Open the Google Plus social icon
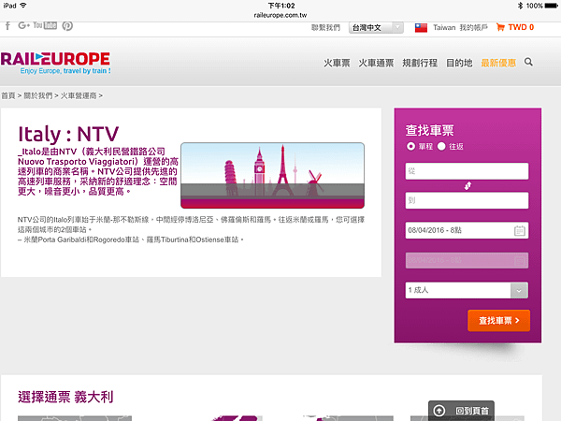 point(24,25)
